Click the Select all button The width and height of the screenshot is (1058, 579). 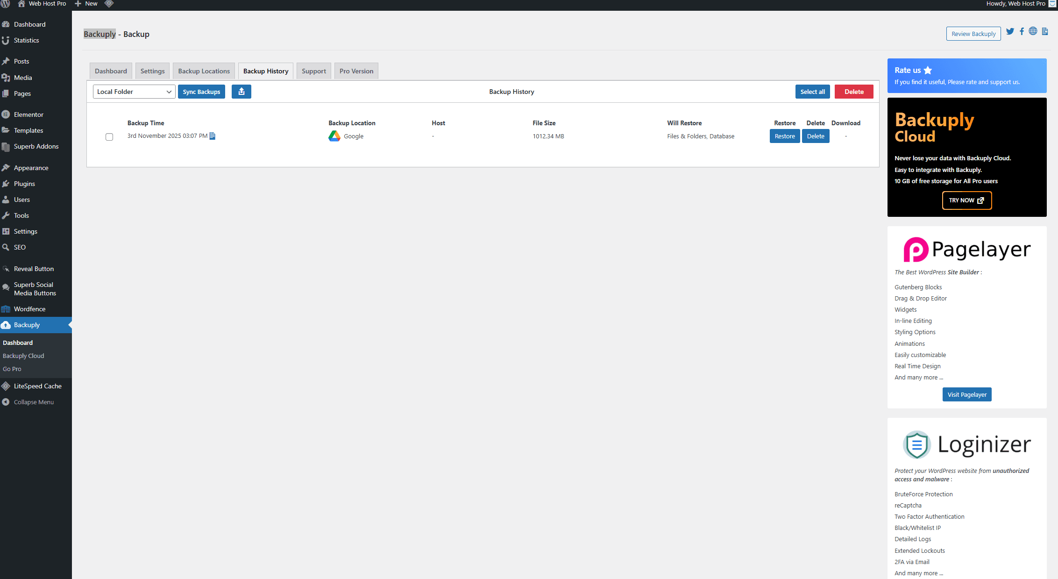(812, 92)
